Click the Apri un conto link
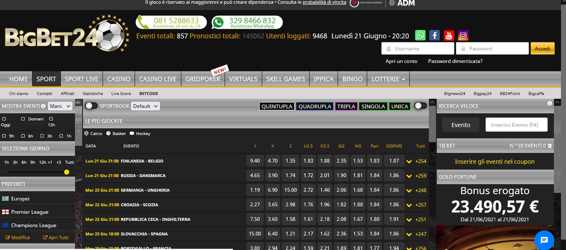This screenshot has width=566, height=250. click(x=401, y=61)
